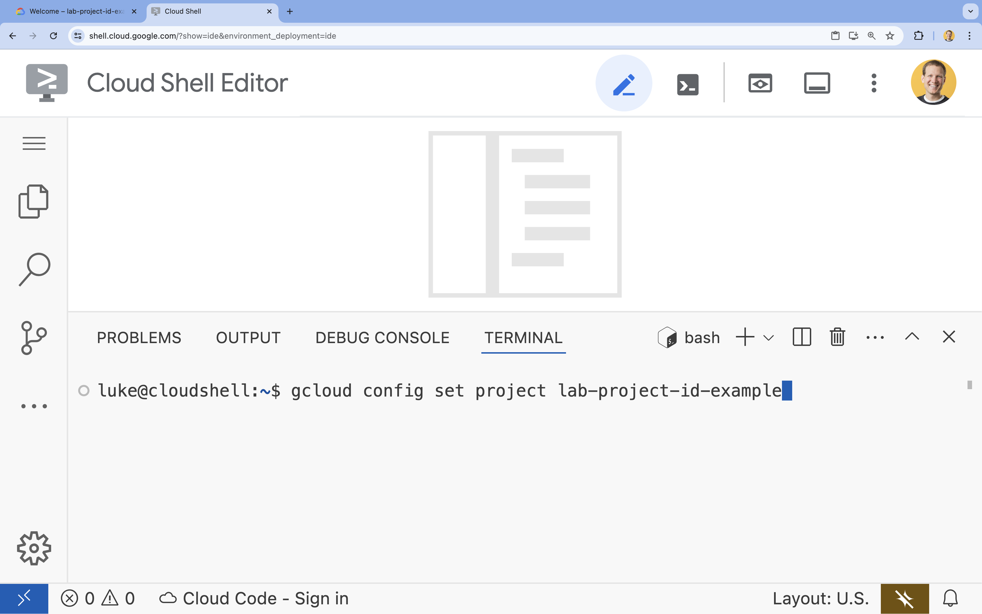Open the Extensions panel

(x=33, y=405)
